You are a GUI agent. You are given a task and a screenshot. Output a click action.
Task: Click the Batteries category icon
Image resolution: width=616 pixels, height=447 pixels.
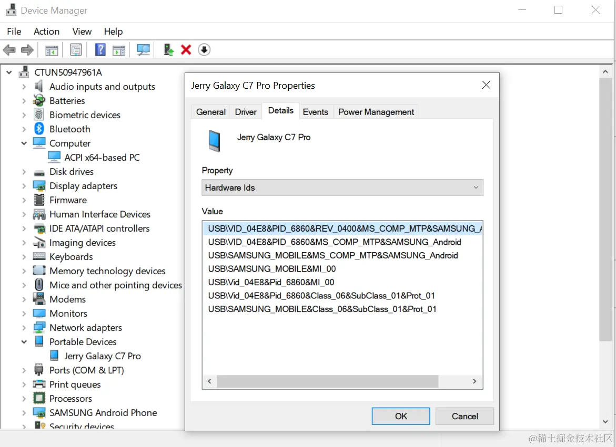pyautogui.click(x=39, y=100)
